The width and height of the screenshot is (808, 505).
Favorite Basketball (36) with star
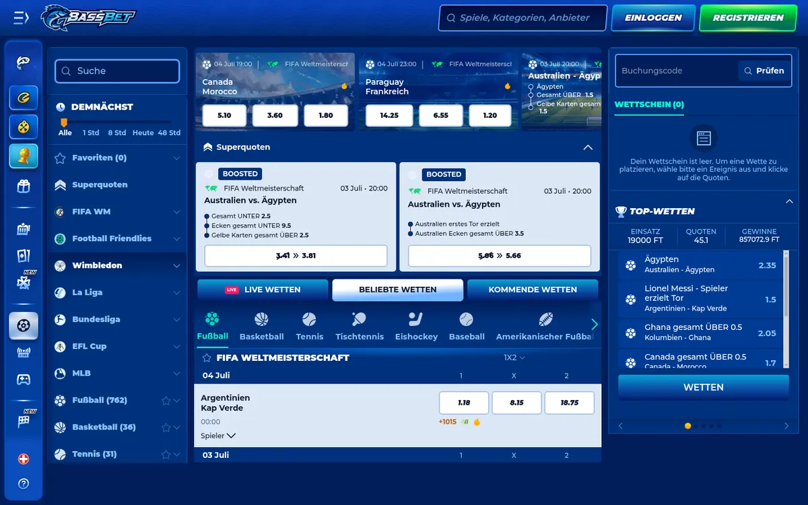pyautogui.click(x=166, y=428)
